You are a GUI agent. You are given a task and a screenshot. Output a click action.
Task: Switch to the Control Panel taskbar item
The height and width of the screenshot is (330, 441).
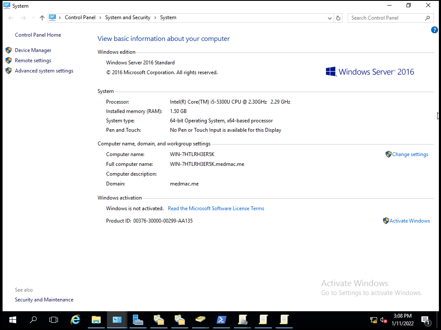(117, 320)
